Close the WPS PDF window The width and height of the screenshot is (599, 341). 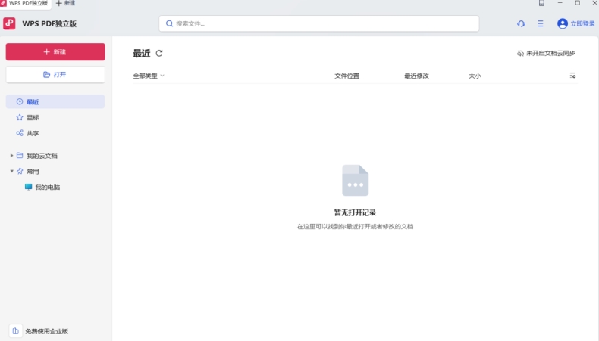[x=594, y=3]
